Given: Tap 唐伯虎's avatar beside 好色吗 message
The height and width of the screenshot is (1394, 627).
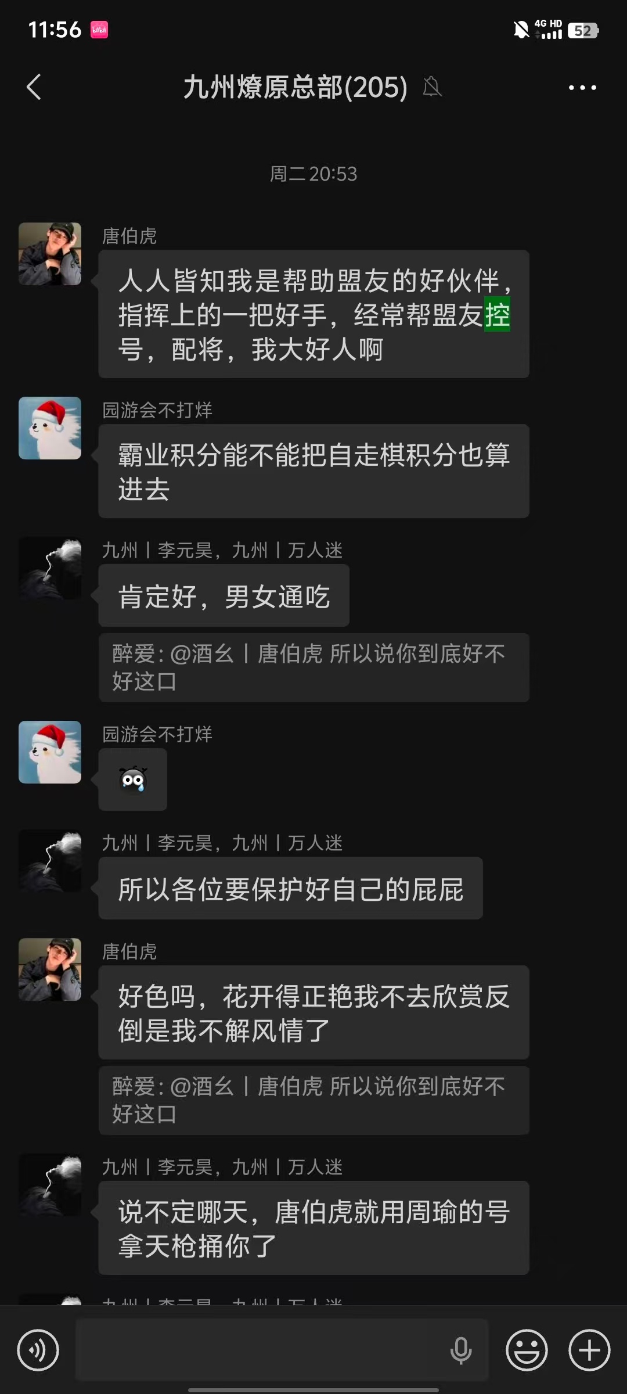Looking at the screenshot, I should pyautogui.click(x=50, y=969).
